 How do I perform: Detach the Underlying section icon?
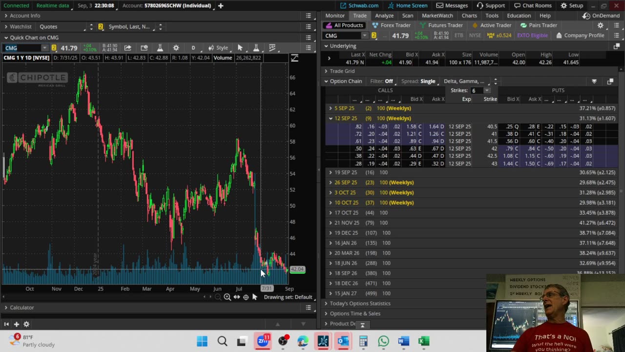pyautogui.click(x=616, y=46)
